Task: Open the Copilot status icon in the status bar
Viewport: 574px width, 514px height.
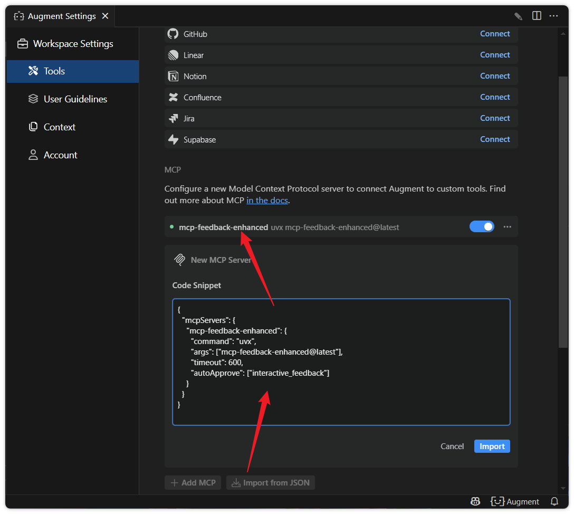Action: tap(475, 501)
